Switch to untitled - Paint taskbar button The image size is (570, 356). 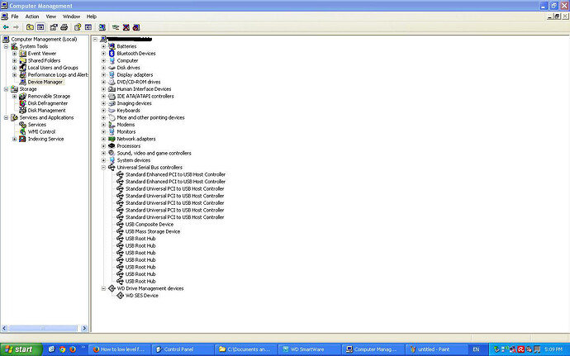coord(436,349)
